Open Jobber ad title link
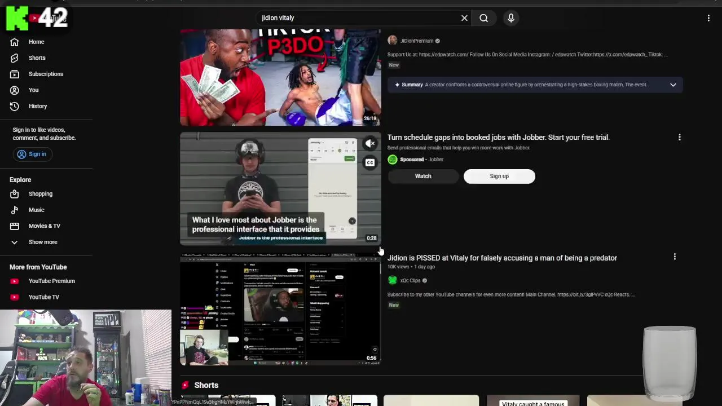Image resolution: width=722 pixels, height=406 pixels. [498, 137]
